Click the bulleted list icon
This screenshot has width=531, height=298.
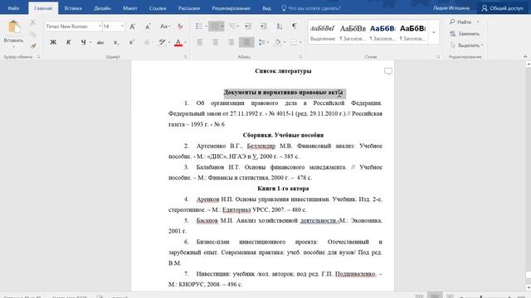(199, 26)
